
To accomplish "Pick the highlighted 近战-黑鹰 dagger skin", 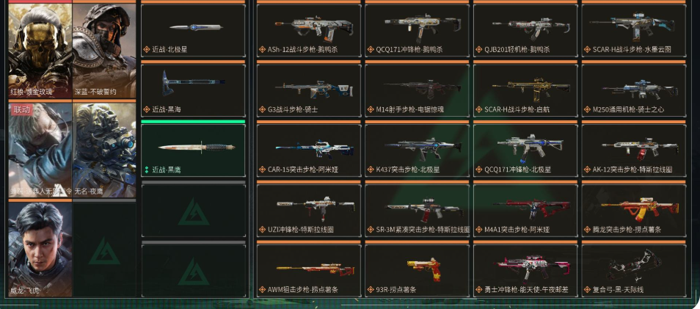I will coord(193,150).
